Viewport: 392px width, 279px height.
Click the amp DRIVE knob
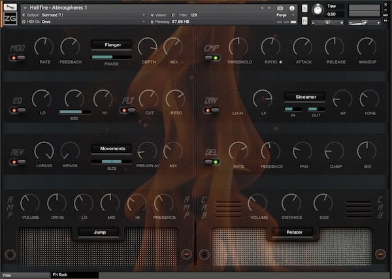[57, 203]
